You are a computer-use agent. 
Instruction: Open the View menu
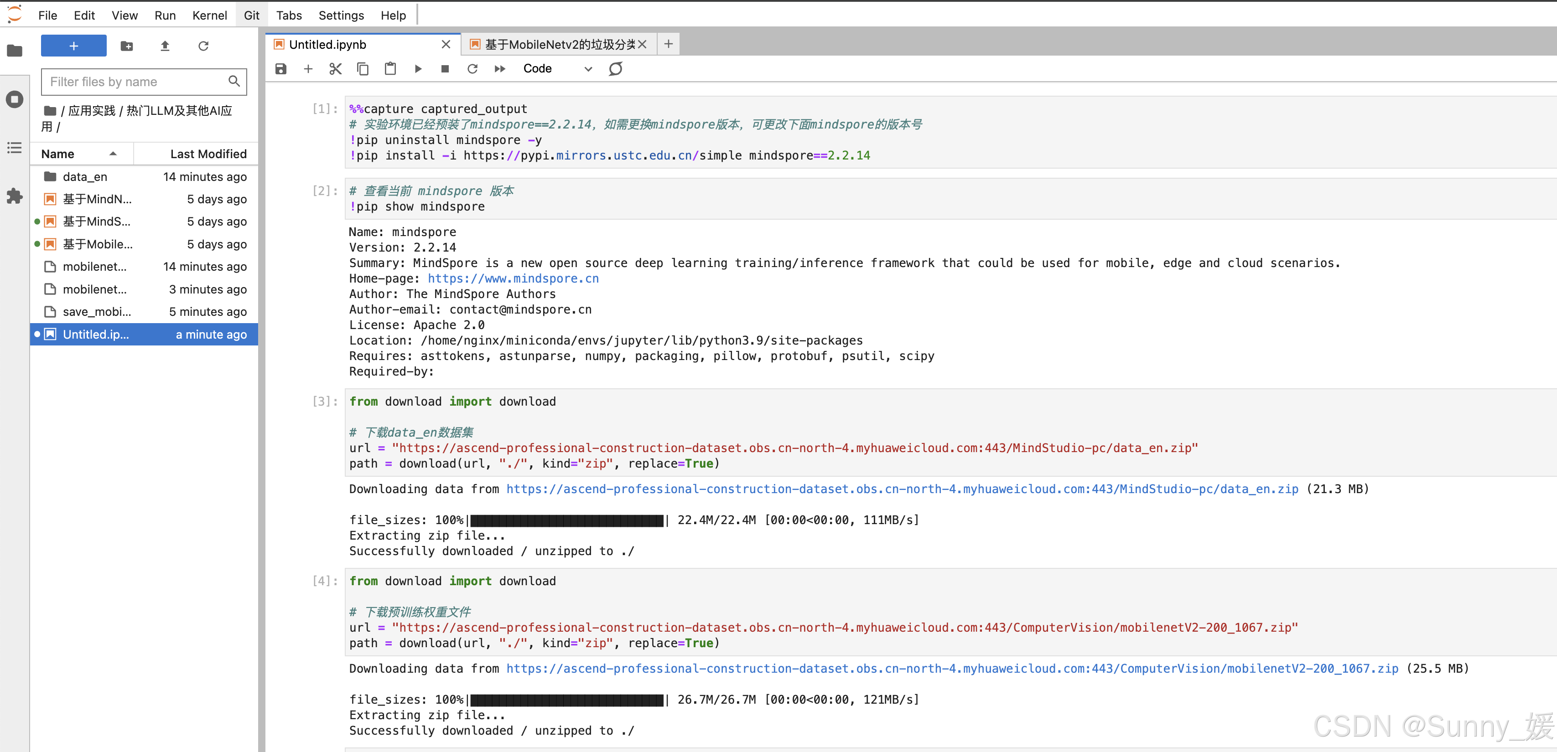[125, 15]
